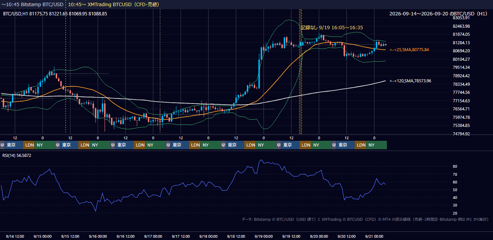Image resolution: width=493 pixels, height=240 pixels.
Task: Click the '9/14 12:00' time axis label
Action: pyautogui.click(x=15, y=236)
